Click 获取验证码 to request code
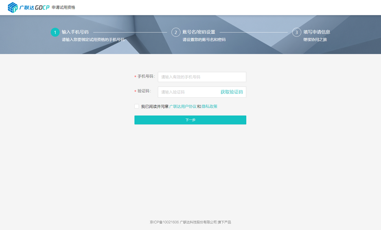Viewport: 381px width, 230px height. point(232,92)
